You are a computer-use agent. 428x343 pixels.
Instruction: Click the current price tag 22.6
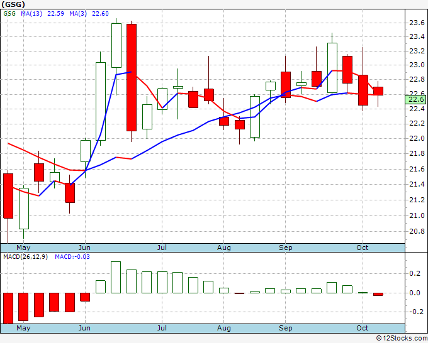[415, 99]
